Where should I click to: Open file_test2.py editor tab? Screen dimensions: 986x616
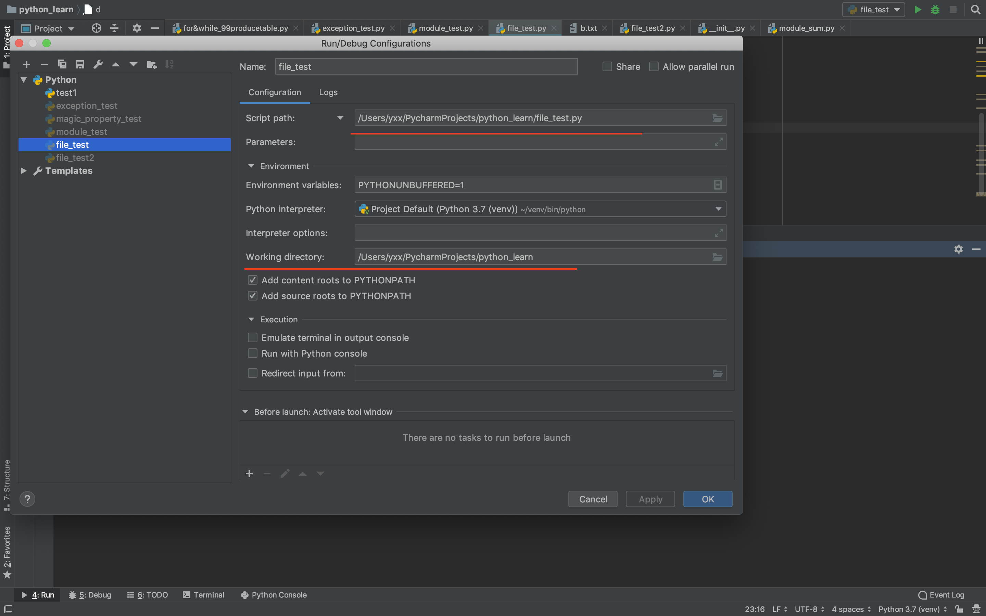652,28
